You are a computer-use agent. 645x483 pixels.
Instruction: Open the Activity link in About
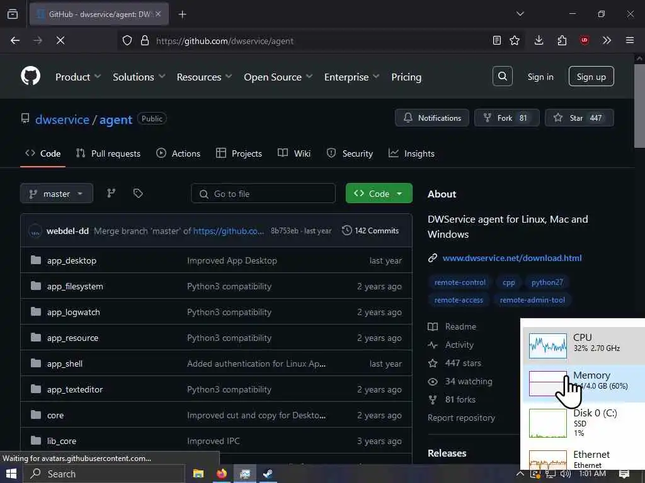[x=451, y=345]
